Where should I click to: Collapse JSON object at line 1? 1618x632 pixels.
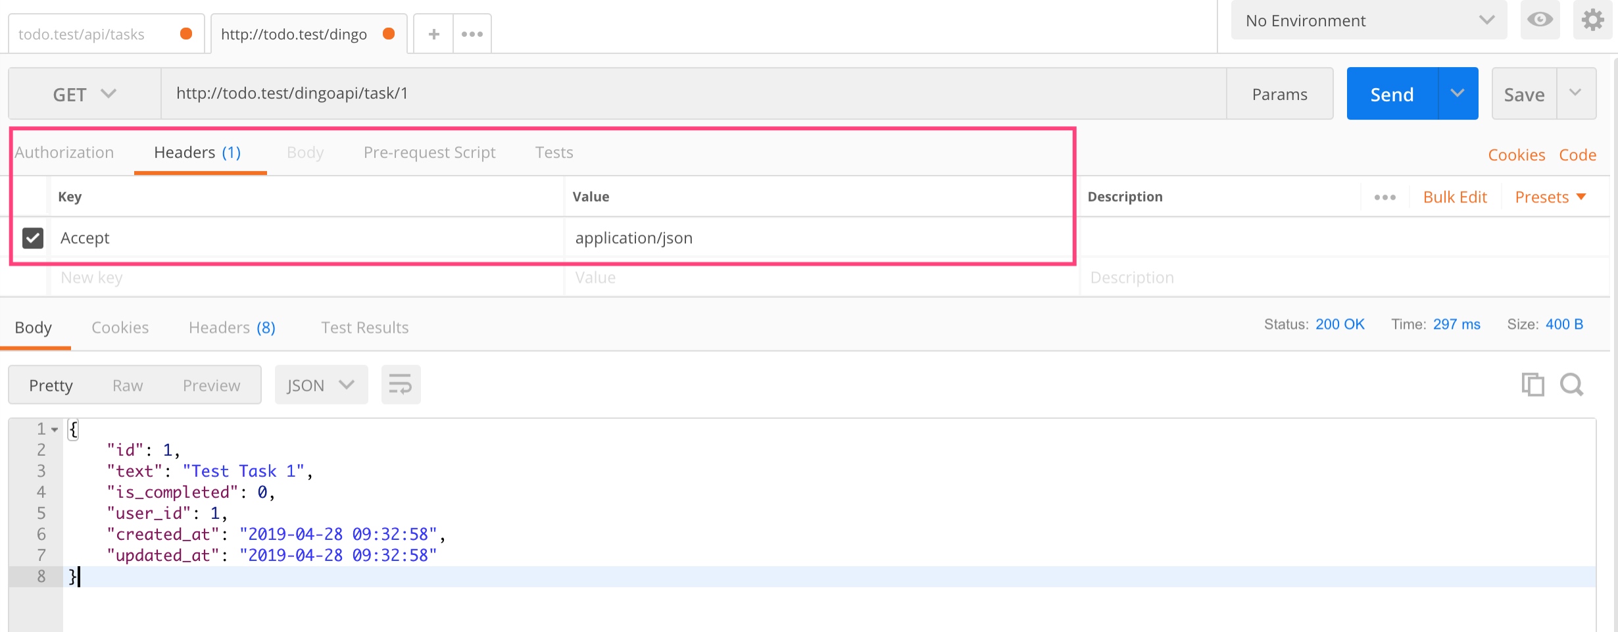click(x=55, y=429)
